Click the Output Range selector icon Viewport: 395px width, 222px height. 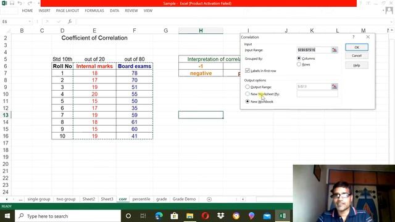(335, 86)
